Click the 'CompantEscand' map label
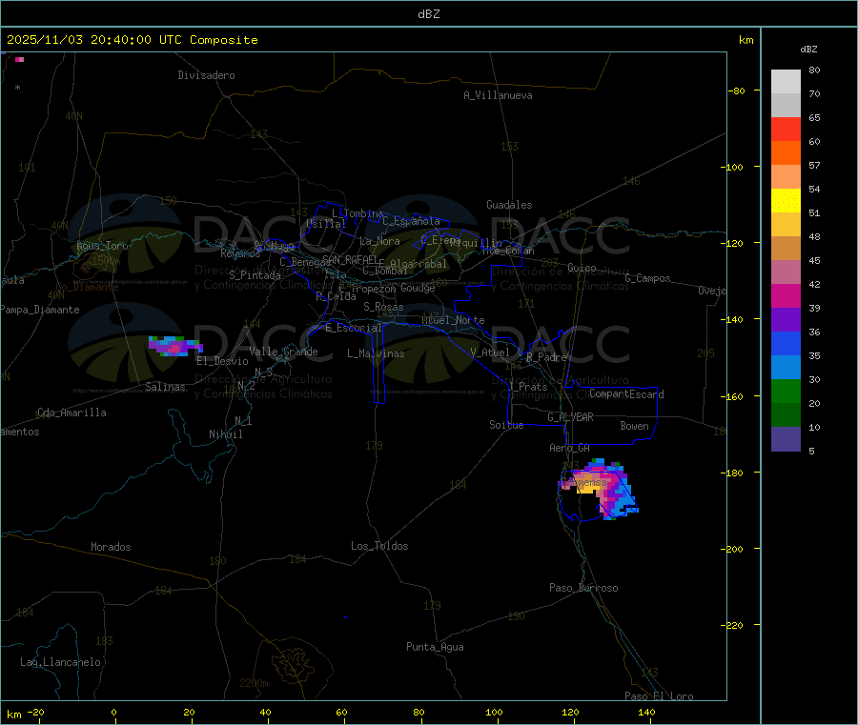Image resolution: width=858 pixels, height=725 pixels. pyautogui.click(x=626, y=393)
